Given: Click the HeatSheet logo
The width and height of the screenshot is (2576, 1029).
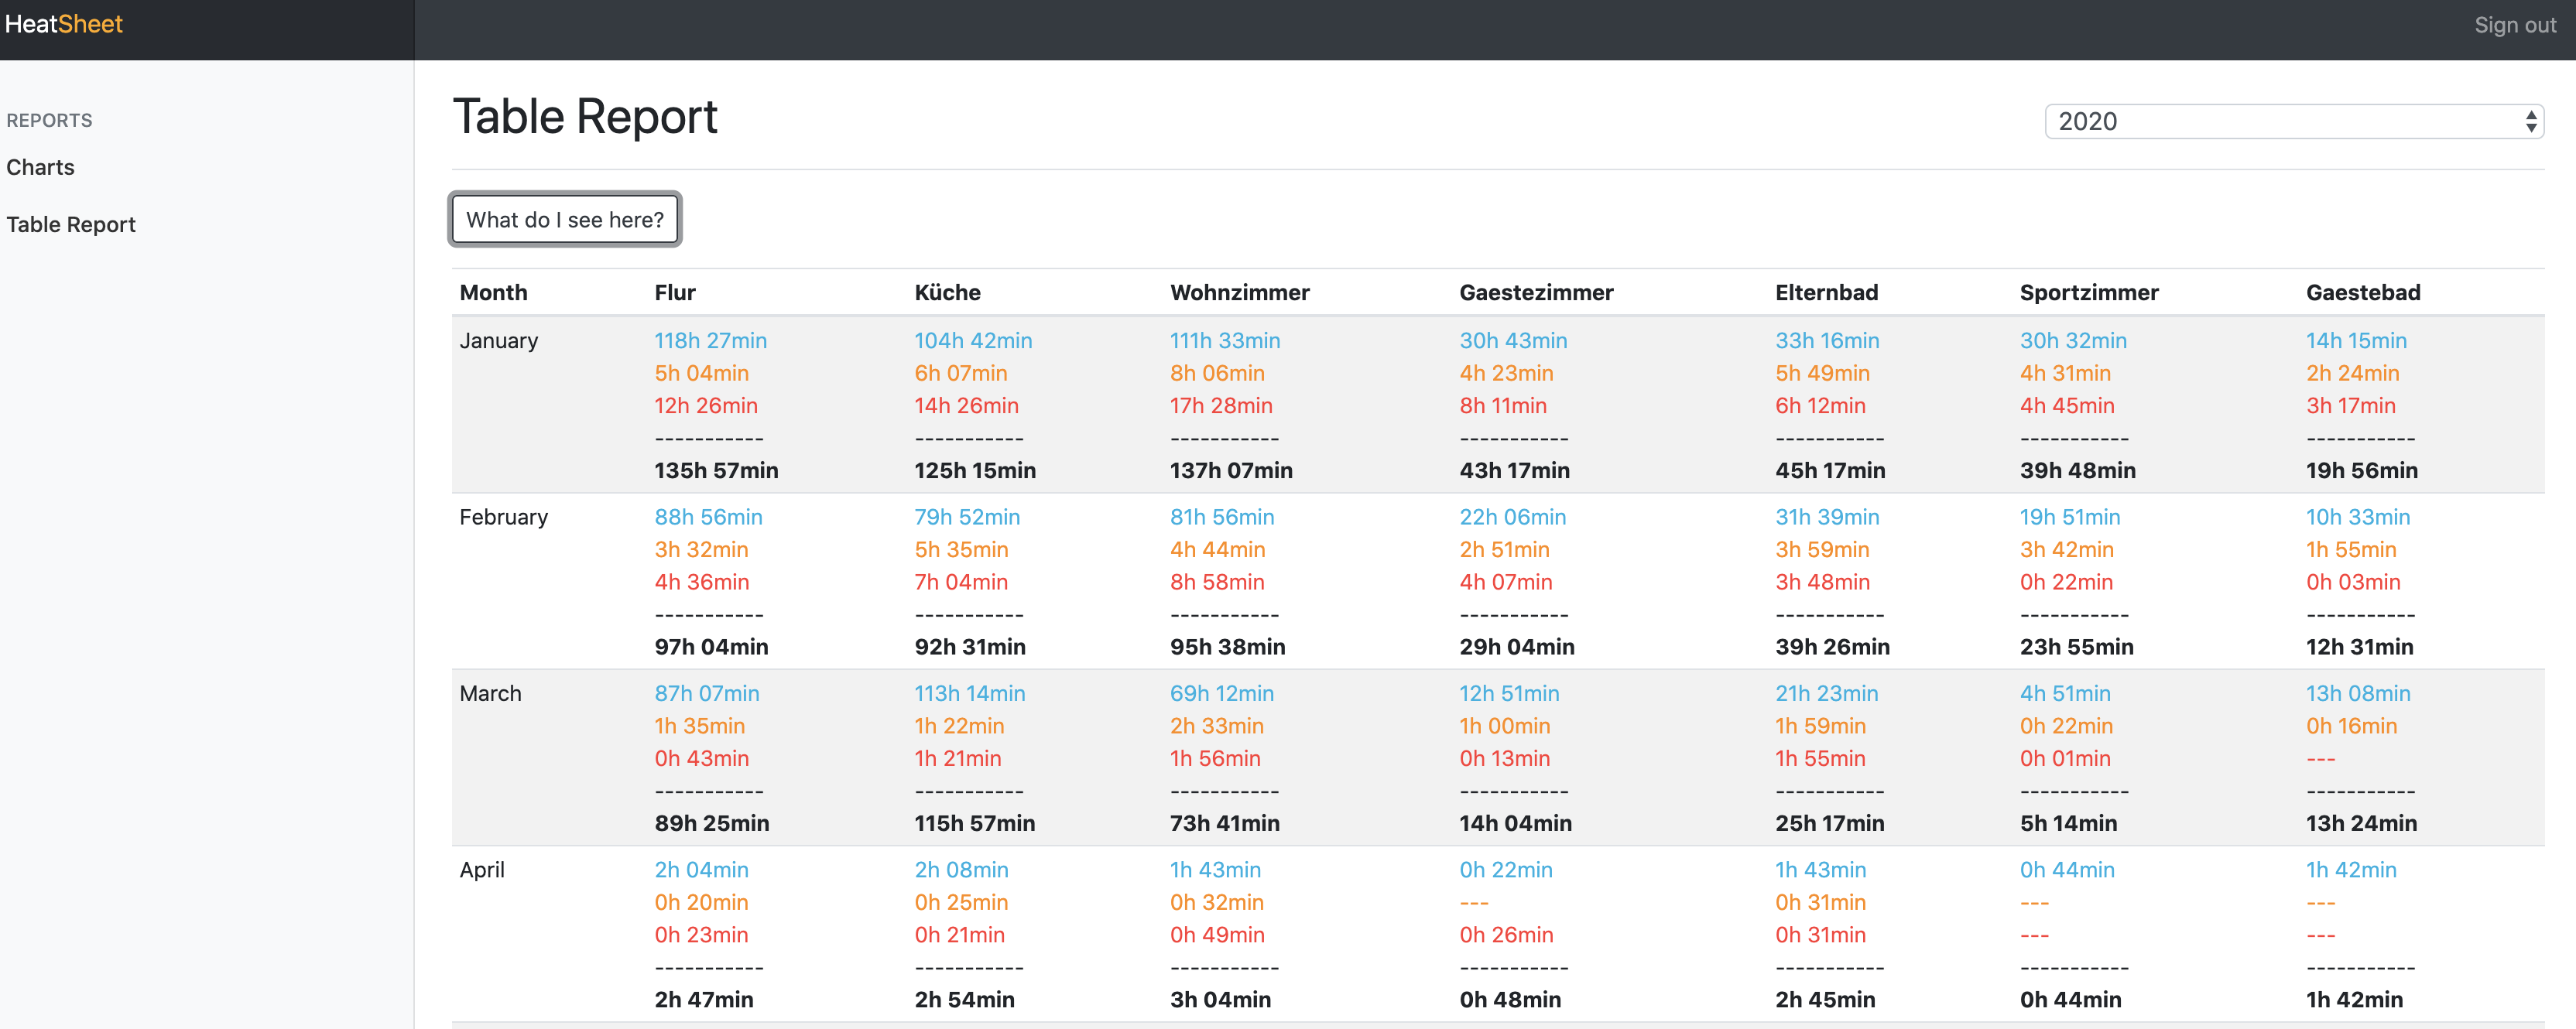Looking at the screenshot, I should pos(64,24).
